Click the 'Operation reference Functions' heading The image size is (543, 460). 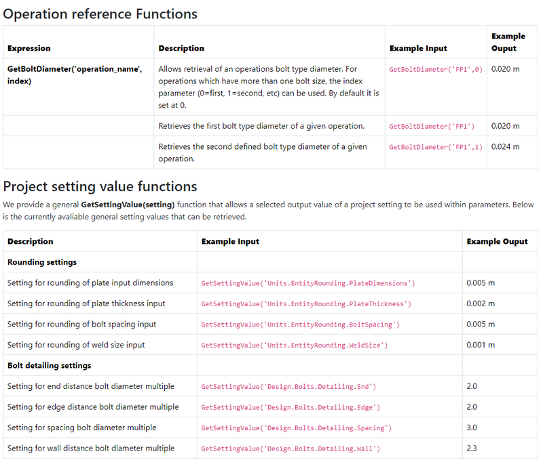tap(100, 14)
